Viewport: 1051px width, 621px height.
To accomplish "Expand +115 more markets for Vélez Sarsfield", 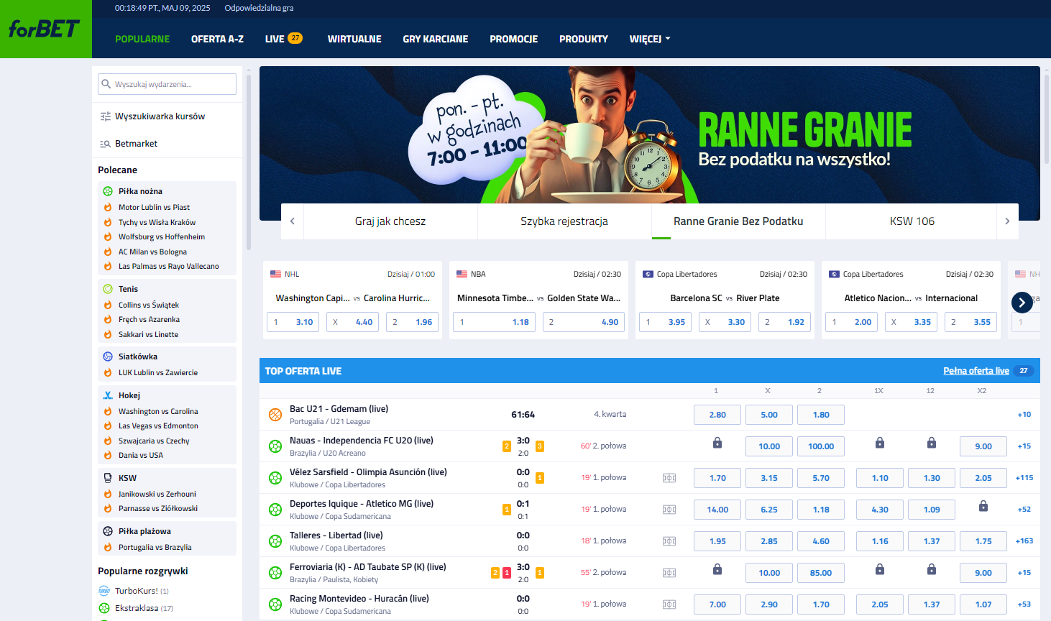I will tap(1024, 478).
